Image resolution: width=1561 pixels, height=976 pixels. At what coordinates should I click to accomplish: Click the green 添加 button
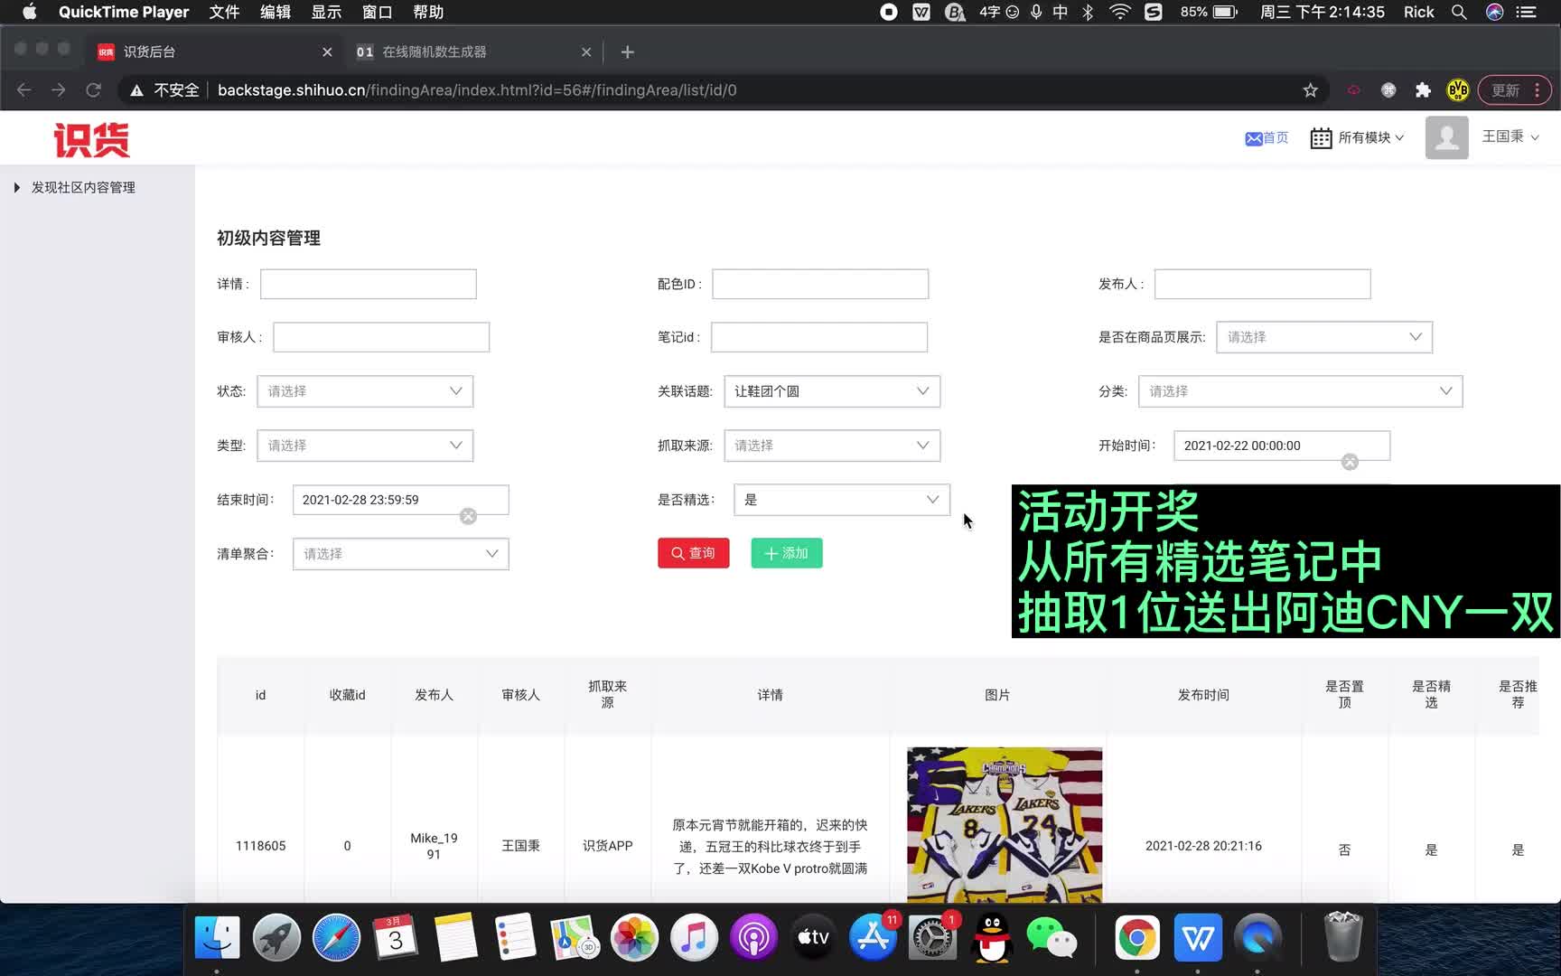(787, 553)
